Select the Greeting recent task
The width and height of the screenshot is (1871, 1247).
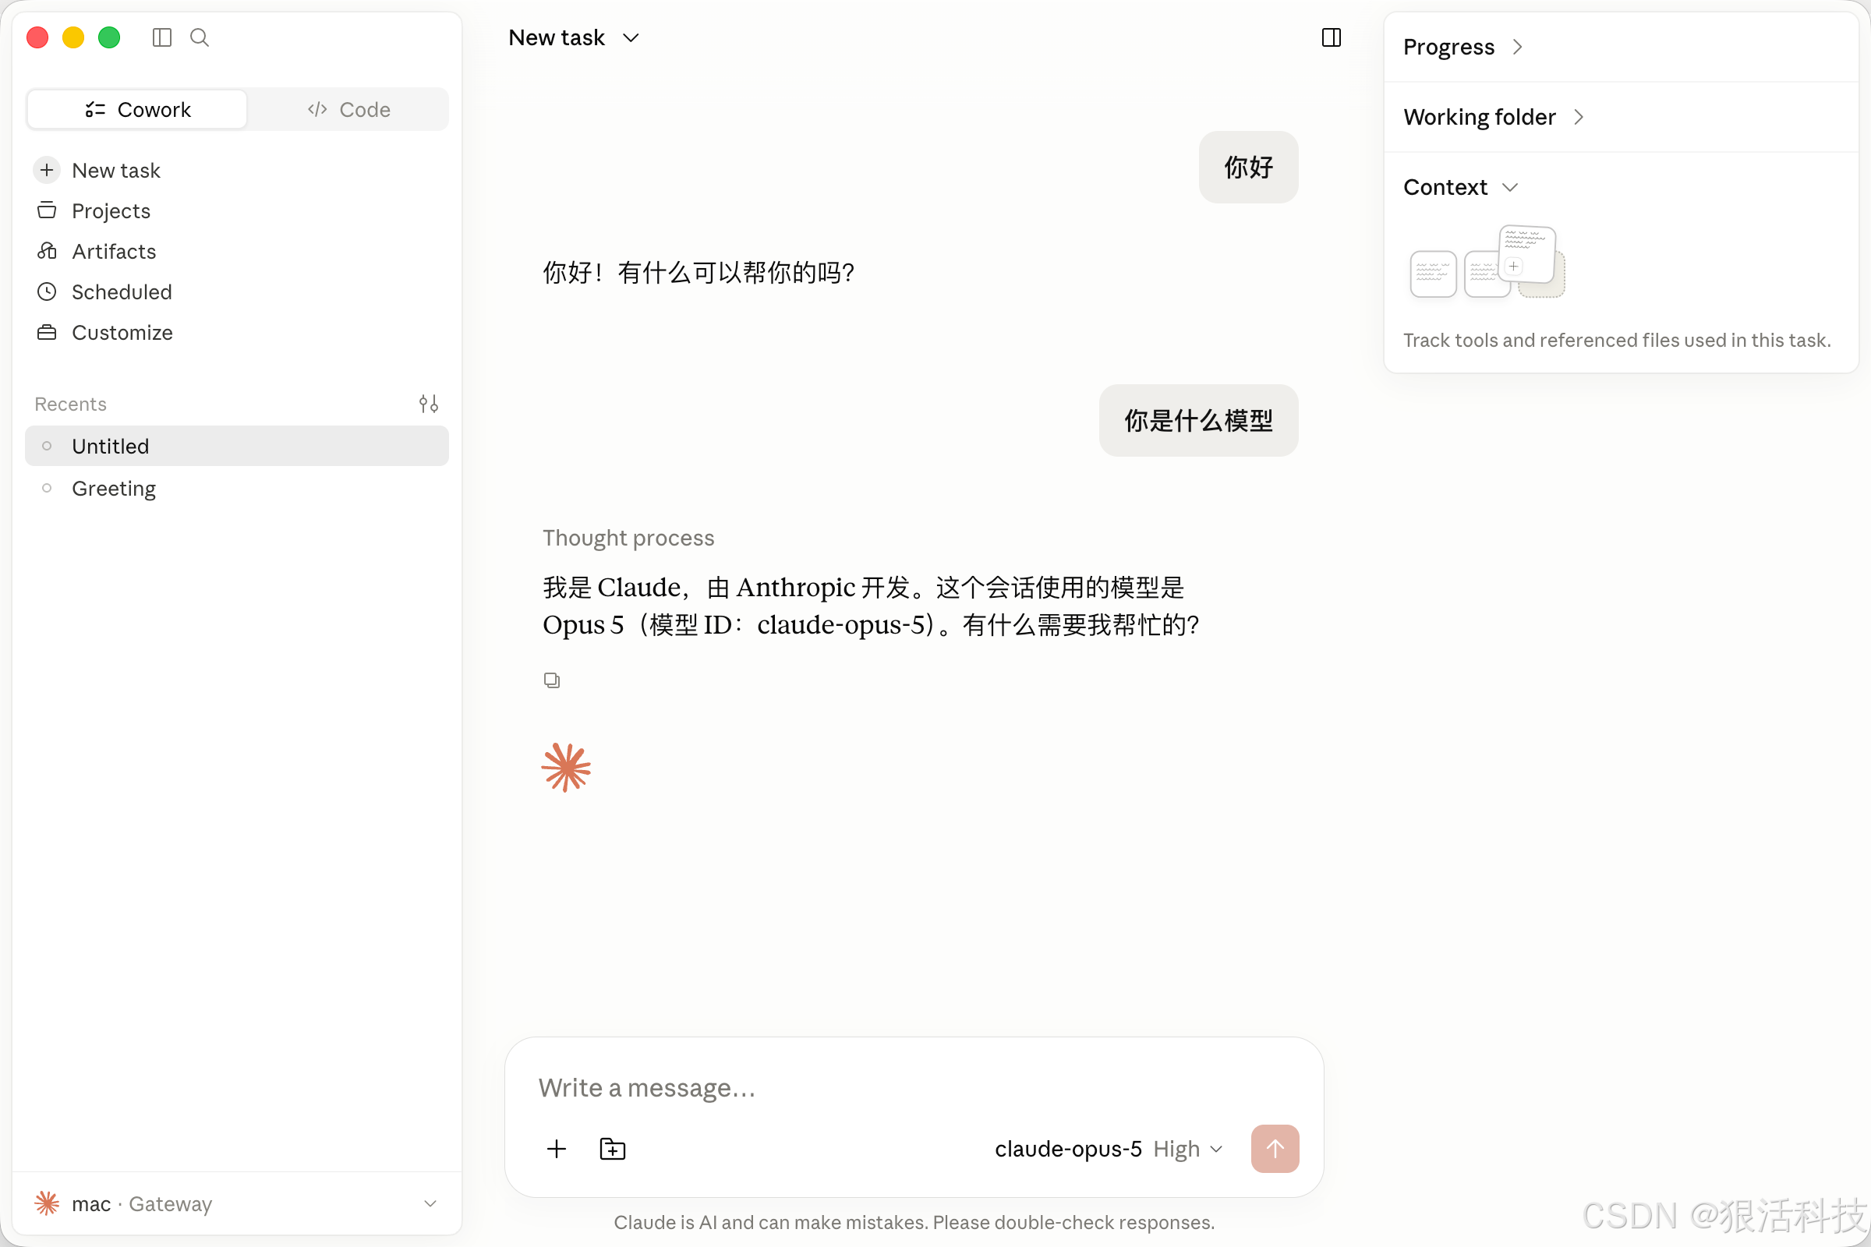coord(237,489)
